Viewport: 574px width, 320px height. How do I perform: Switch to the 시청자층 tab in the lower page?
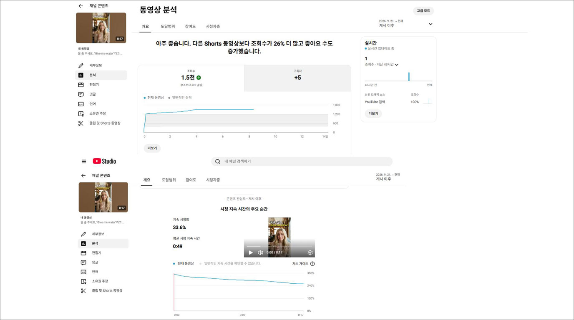[x=213, y=180]
